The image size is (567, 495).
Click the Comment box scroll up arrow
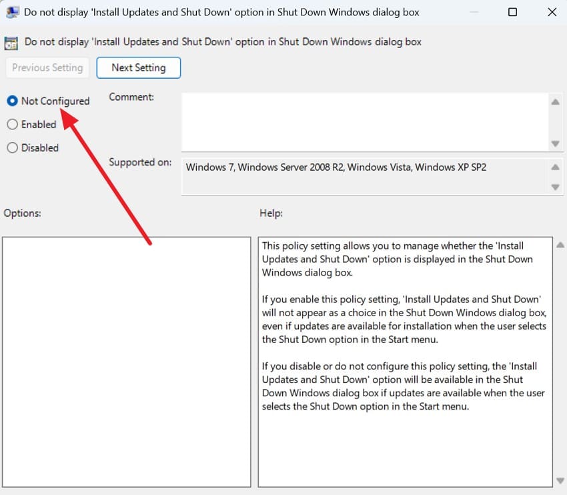click(556, 102)
